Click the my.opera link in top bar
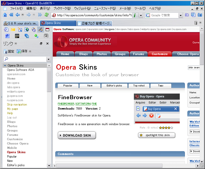Viewport: 205px width, 169px height. (110, 29)
